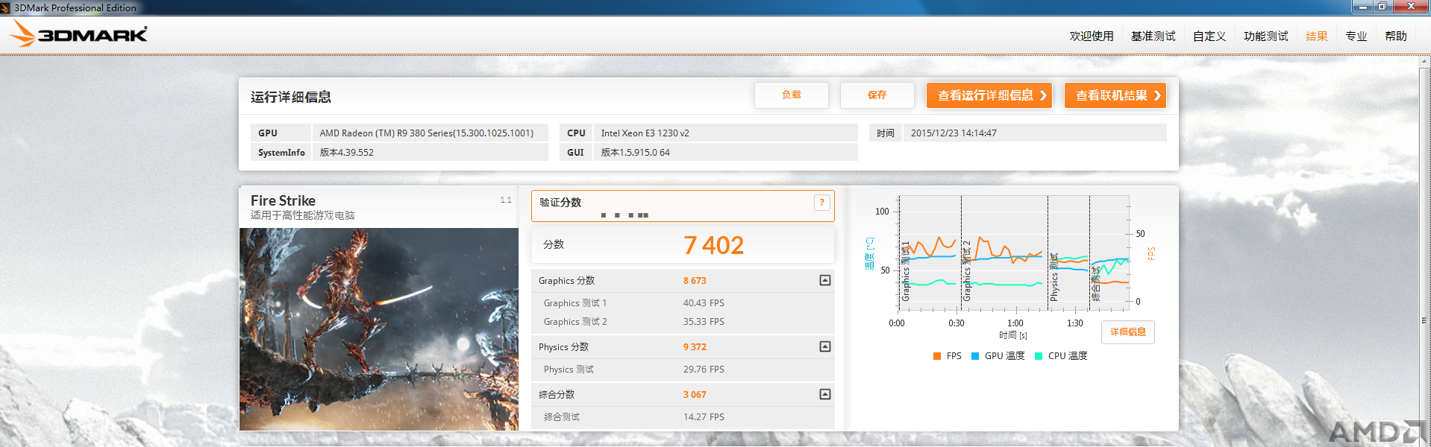
Task: Collapse the Graphics 分数 section
Action: tap(824, 280)
